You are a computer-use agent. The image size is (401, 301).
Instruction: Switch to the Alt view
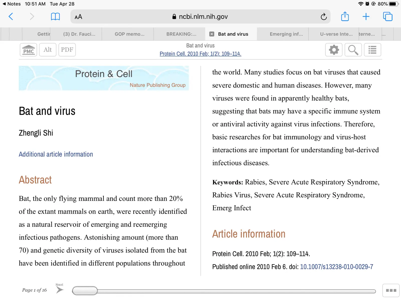48,50
